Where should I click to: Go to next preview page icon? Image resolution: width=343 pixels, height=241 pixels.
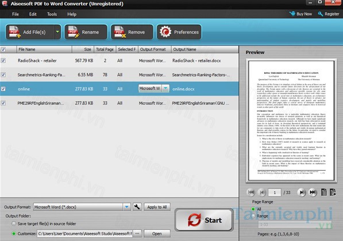(302, 192)
